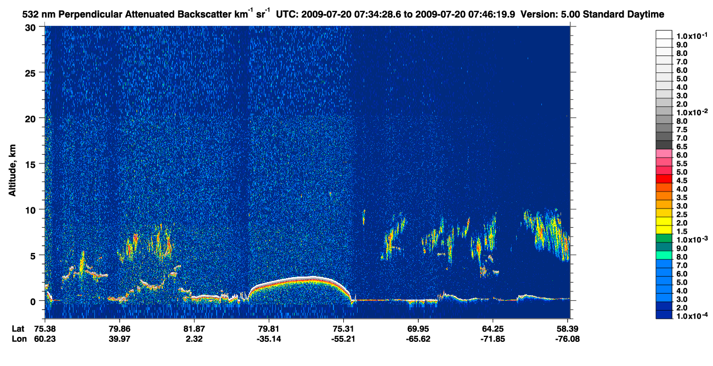Pick the aqua 8.0 colorbar swatch

[x=664, y=256]
